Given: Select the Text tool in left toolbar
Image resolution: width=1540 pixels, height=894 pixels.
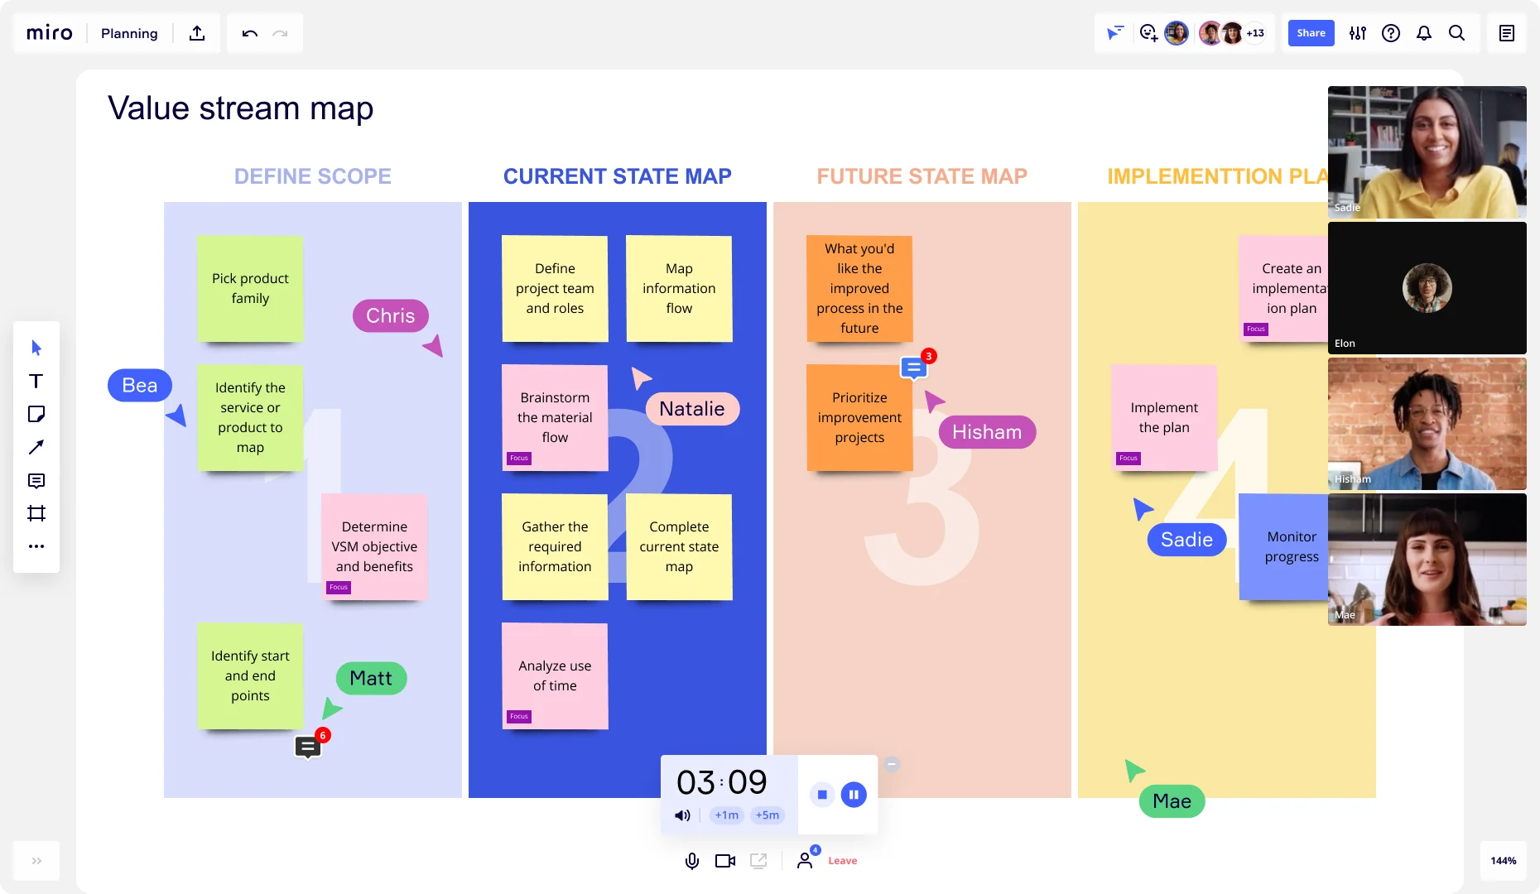Looking at the screenshot, I should click(x=36, y=381).
